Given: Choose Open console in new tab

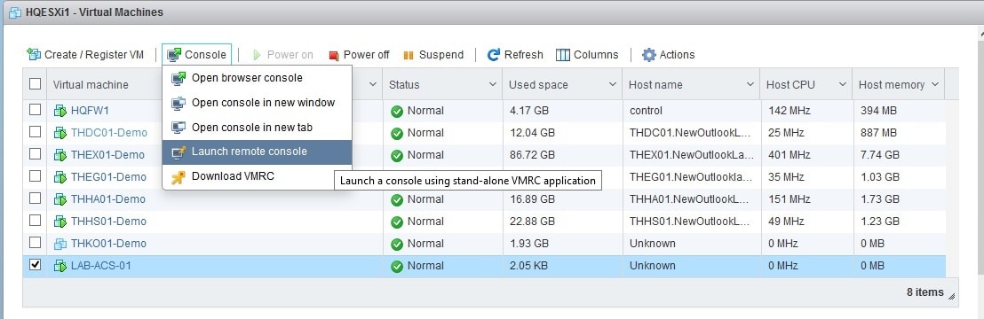Looking at the screenshot, I should click(x=257, y=128).
